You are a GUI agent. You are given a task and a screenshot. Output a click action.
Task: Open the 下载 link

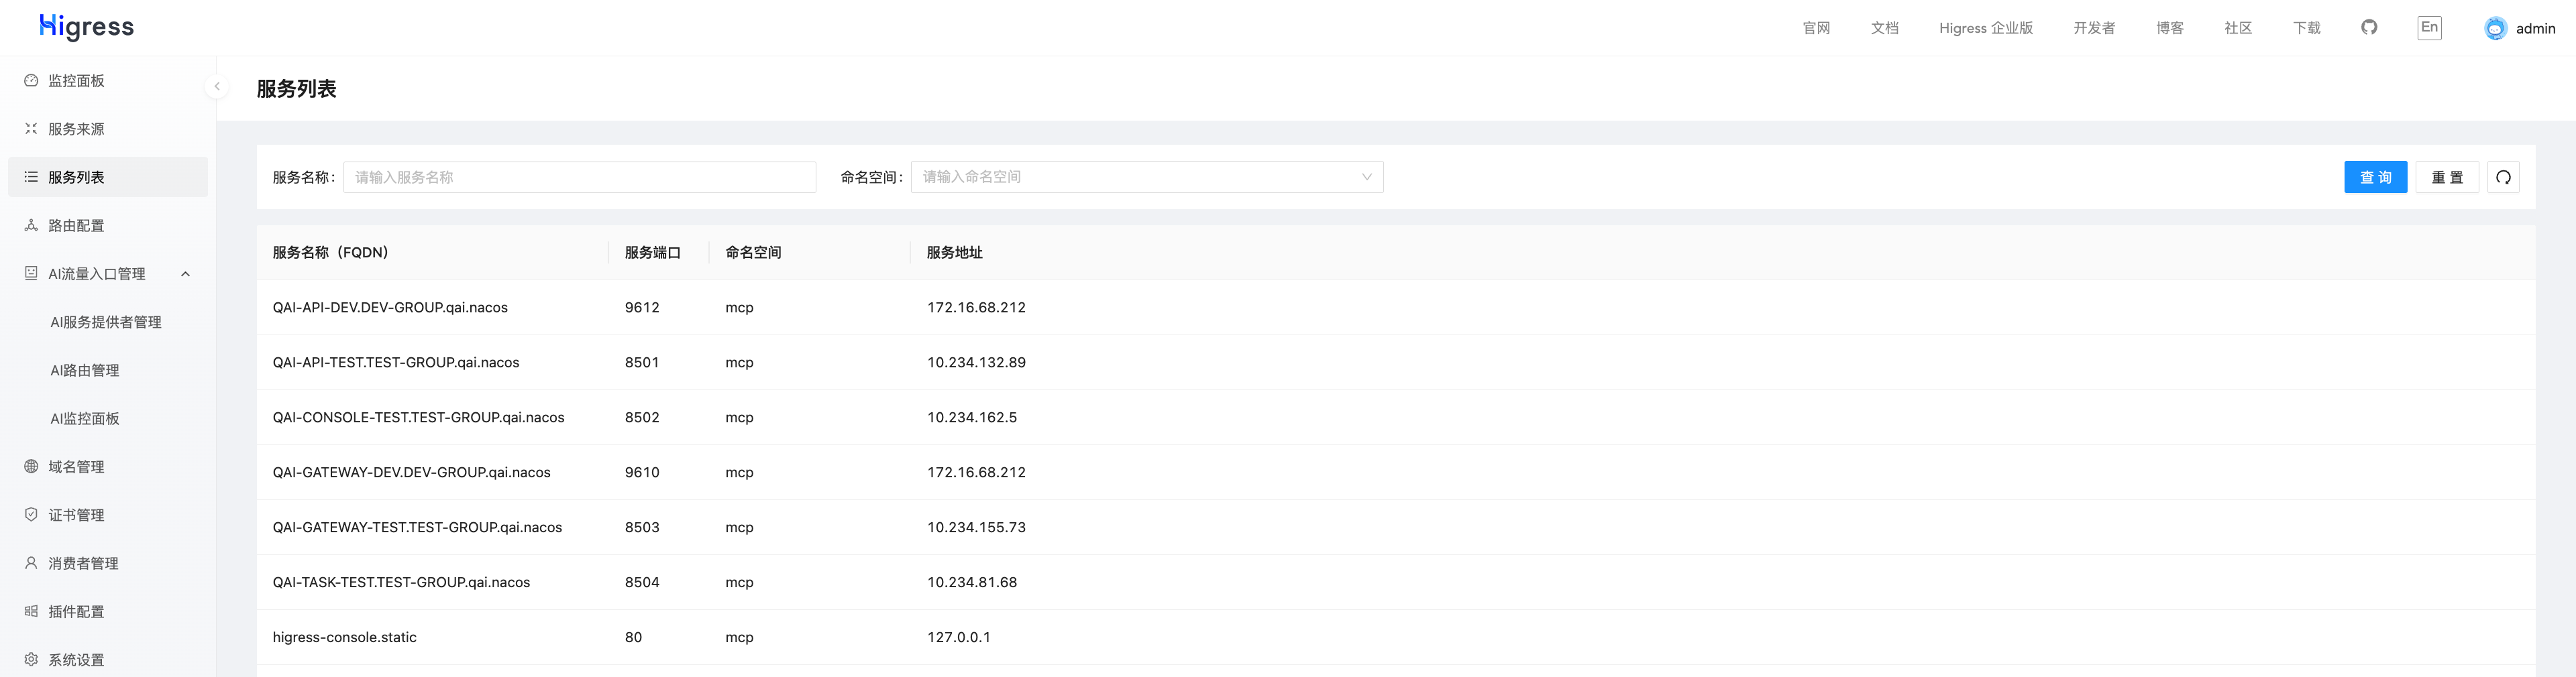[2306, 28]
